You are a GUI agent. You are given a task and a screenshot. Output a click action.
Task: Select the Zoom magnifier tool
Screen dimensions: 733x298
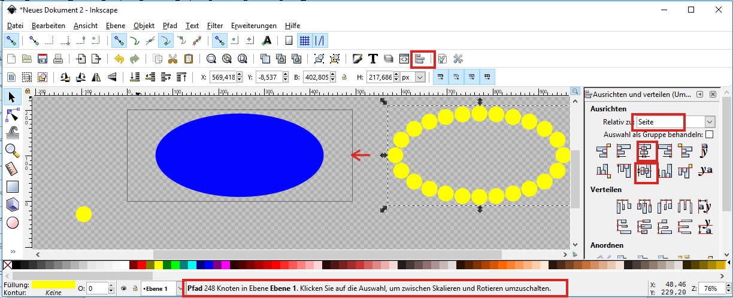point(12,151)
